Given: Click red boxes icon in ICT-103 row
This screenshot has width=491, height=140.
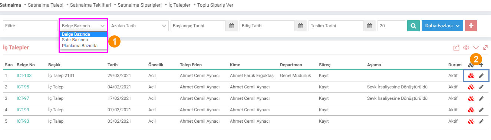Looking at the screenshot, I should click(471, 76).
